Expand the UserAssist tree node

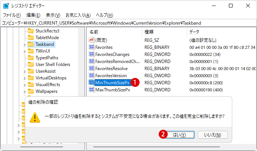pos(24,72)
